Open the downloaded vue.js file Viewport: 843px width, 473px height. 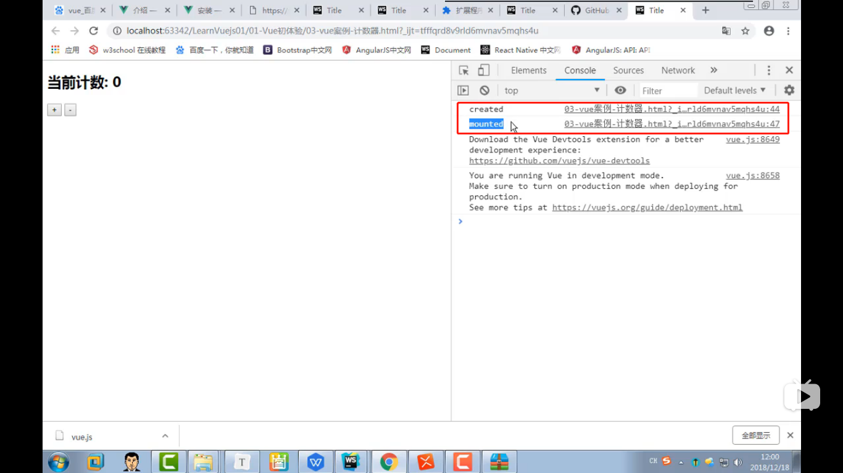(x=82, y=437)
